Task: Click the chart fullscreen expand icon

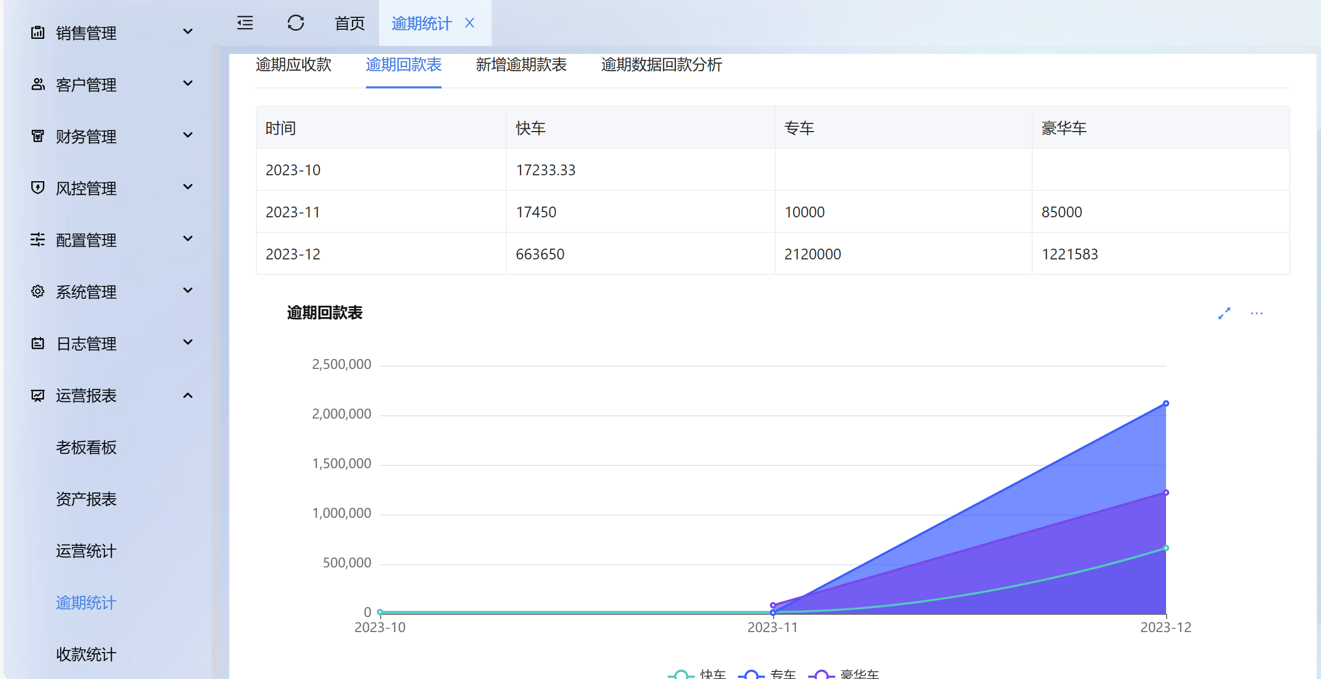Action: tap(1224, 313)
